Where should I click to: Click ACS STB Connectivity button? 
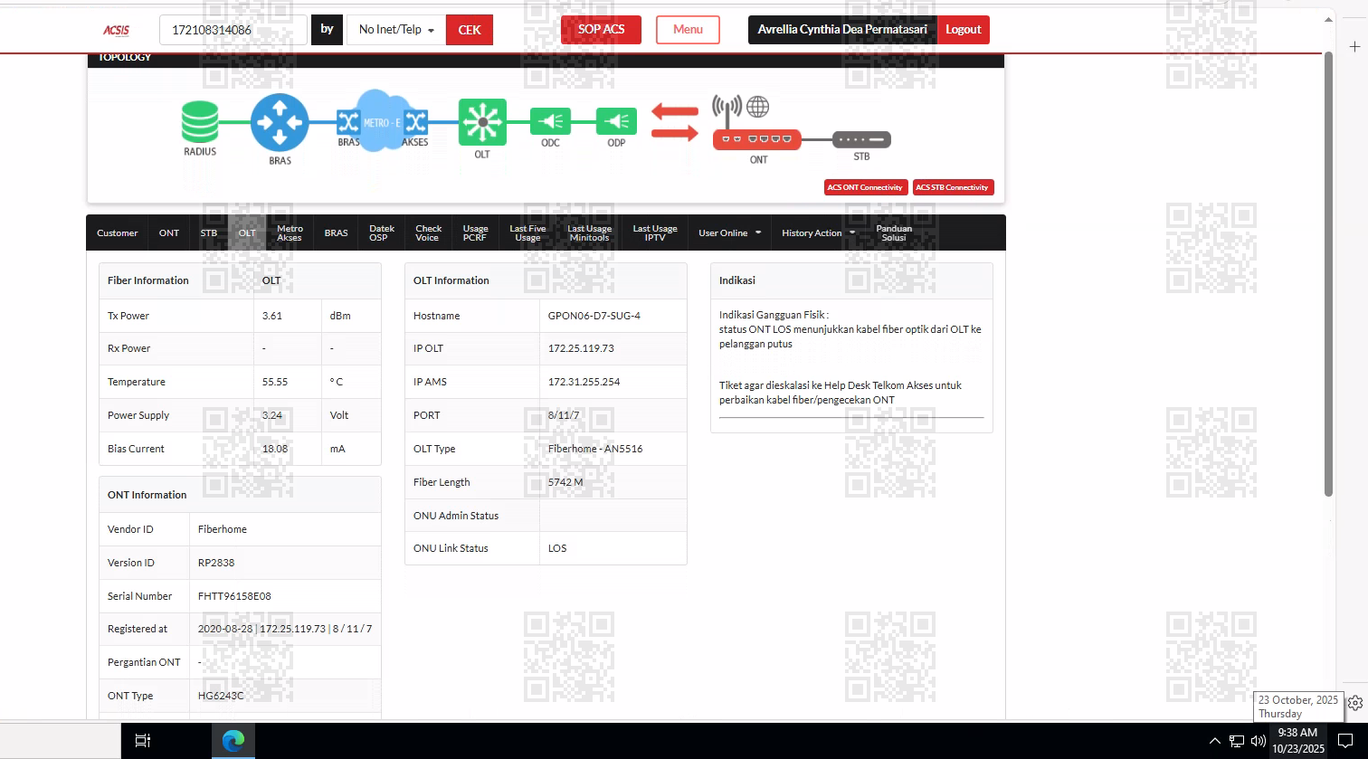954,187
